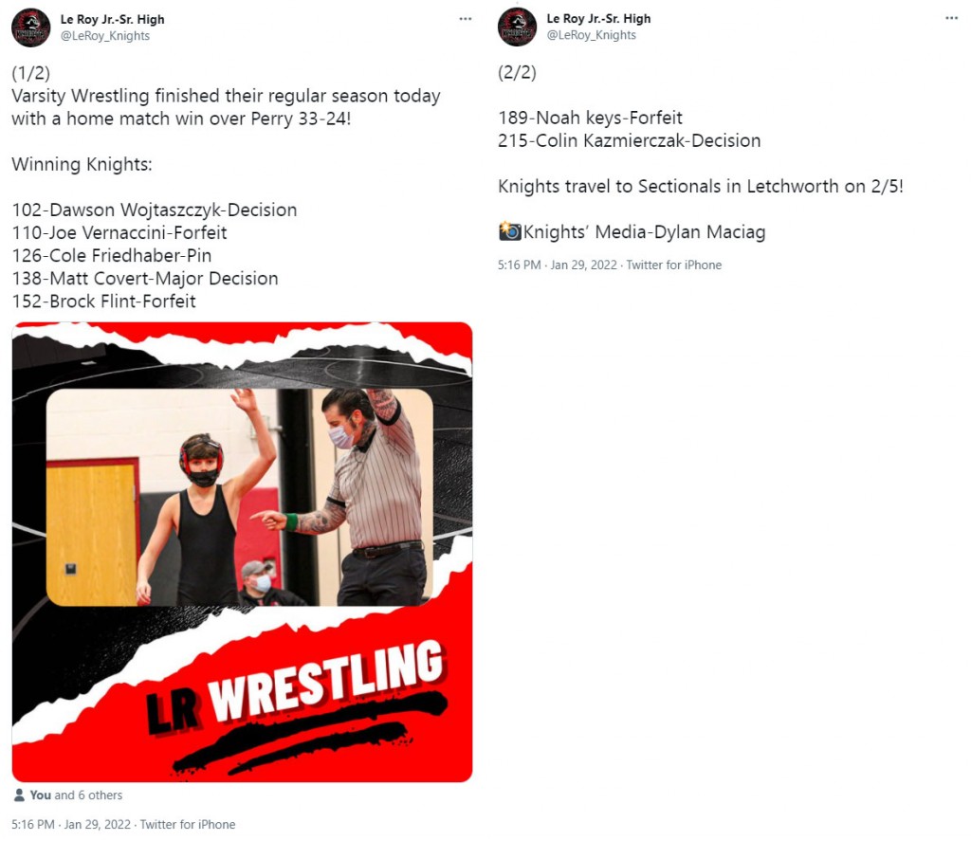Click the 'Jan 29, 2022' date on the first tweet
The image size is (971, 841).
[98, 824]
